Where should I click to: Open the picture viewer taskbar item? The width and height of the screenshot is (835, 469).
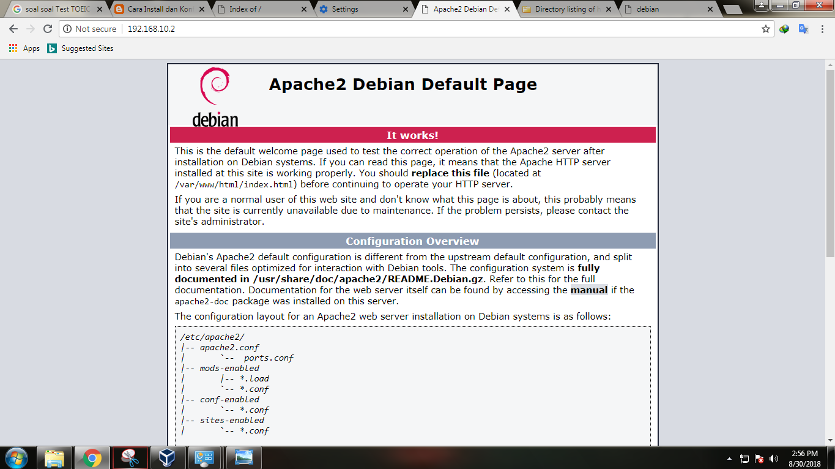click(243, 457)
